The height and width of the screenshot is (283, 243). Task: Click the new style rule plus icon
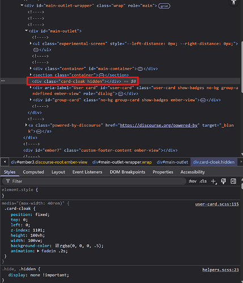coord(214,181)
